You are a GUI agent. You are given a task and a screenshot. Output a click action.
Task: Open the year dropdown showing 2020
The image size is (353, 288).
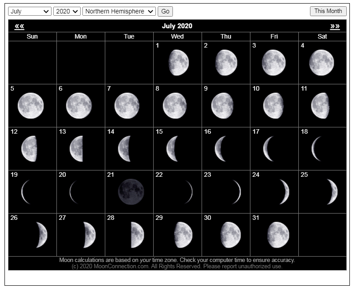point(67,11)
